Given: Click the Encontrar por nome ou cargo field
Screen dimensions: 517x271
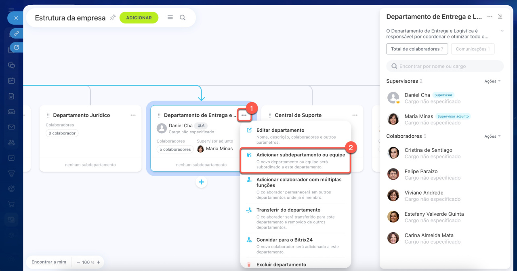Looking at the screenshot, I should pos(444,66).
